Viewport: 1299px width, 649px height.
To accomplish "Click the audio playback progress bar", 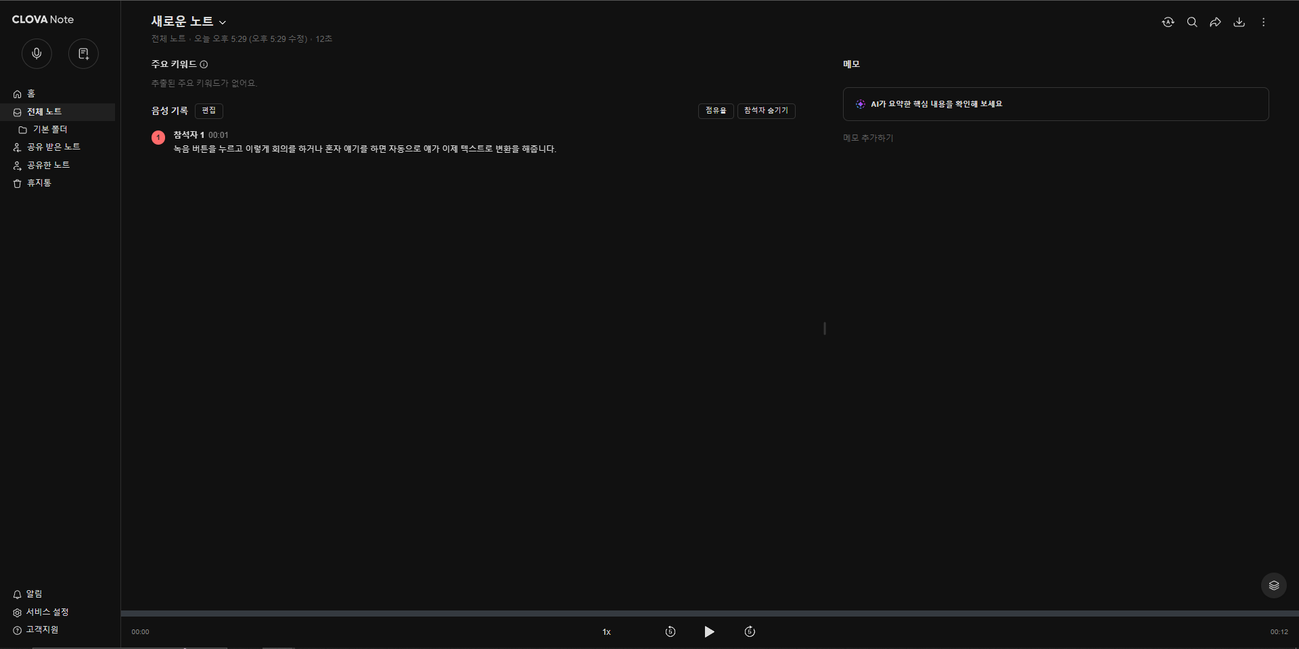I will pos(709,614).
